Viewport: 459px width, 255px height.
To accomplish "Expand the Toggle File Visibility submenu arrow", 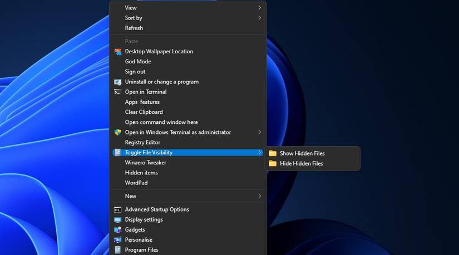I will tap(260, 153).
